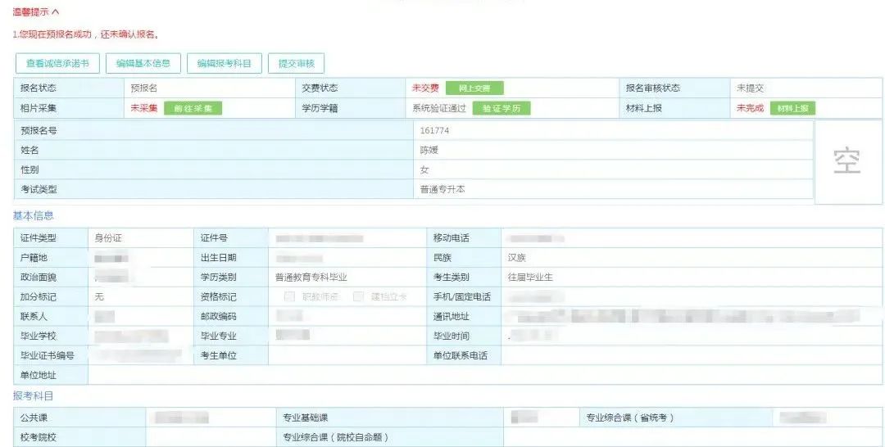This screenshot has height=447, width=885.
Task: Toggle the 建档立卡 checkbox
Action: tap(358, 296)
